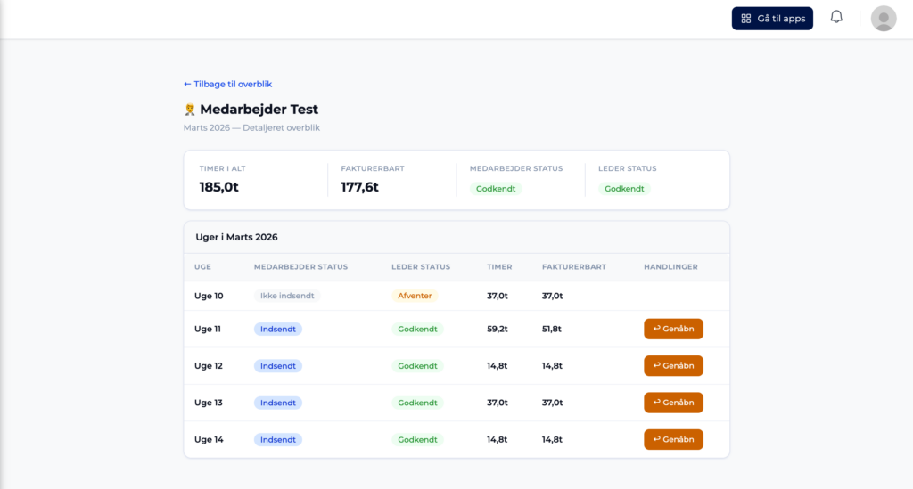
Task: Click the Godkendt badge under Leder Status summary
Action: click(x=624, y=189)
